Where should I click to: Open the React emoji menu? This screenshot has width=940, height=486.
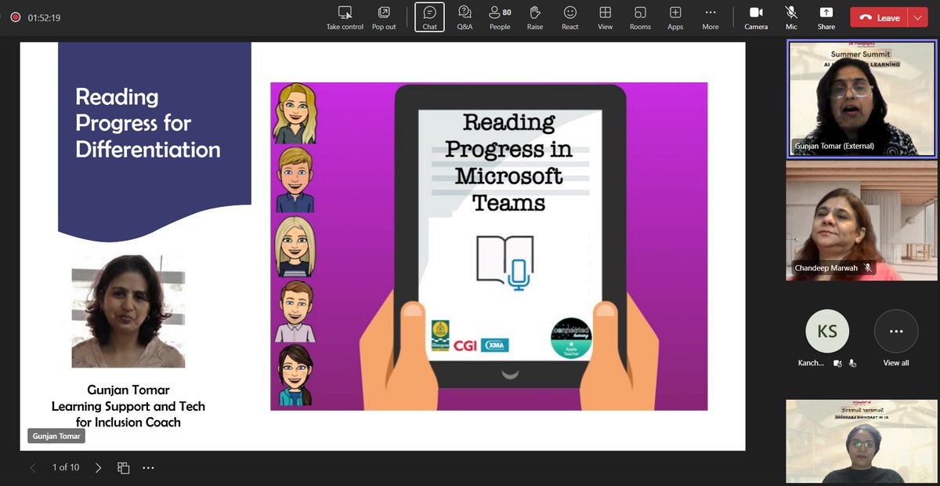pos(569,17)
